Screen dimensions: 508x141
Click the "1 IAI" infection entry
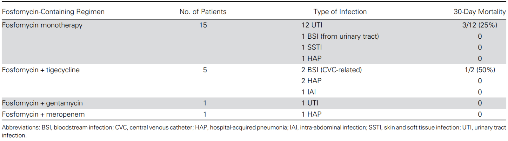309,92
